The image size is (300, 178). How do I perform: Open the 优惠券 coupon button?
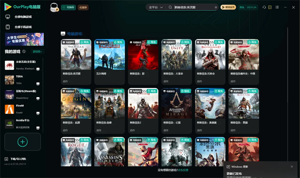[83, 8]
